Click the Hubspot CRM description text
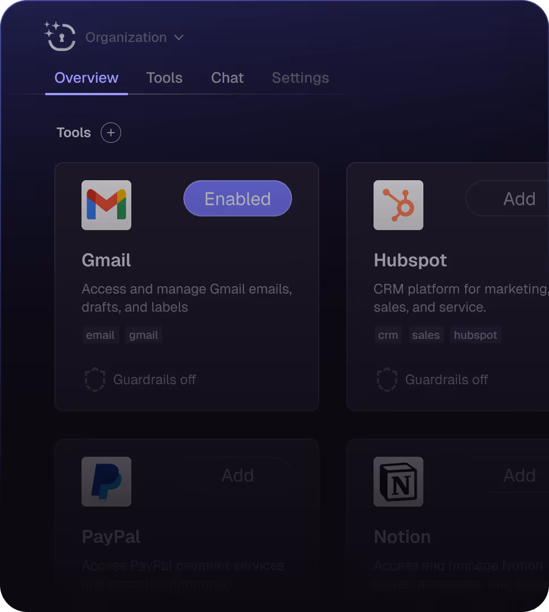Image resolution: width=549 pixels, height=612 pixels. (461, 298)
